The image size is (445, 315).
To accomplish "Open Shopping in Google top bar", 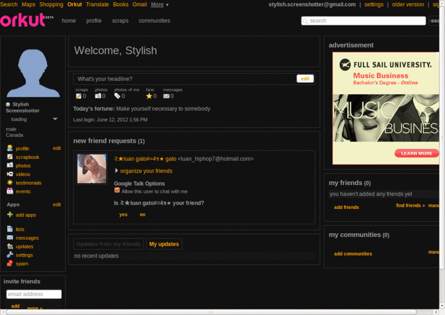I will [x=51, y=4].
